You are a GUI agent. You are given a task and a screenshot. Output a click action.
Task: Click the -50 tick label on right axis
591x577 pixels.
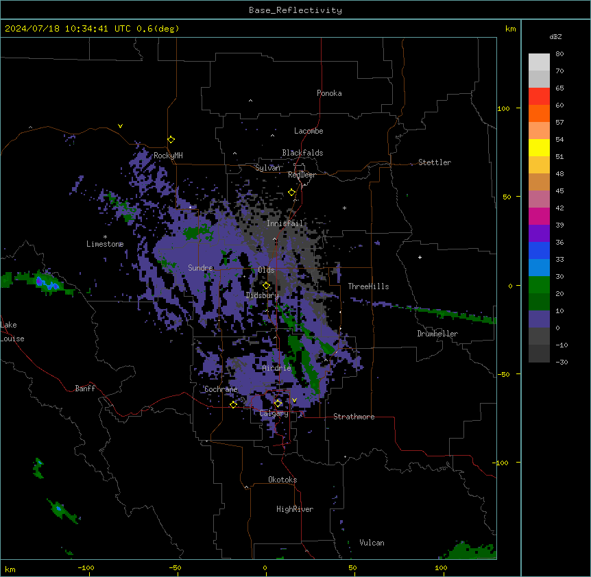tap(503, 374)
